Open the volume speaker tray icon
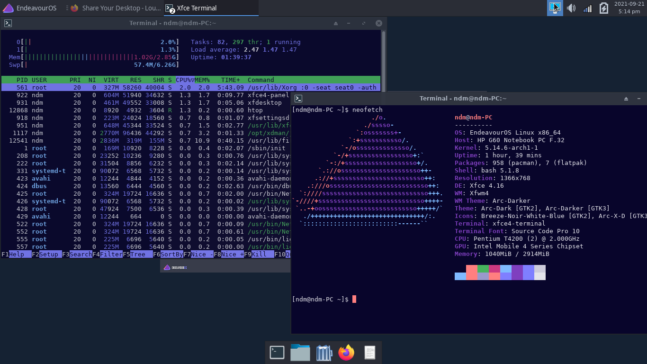Screen dimensions: 647x364 (571, 8)
